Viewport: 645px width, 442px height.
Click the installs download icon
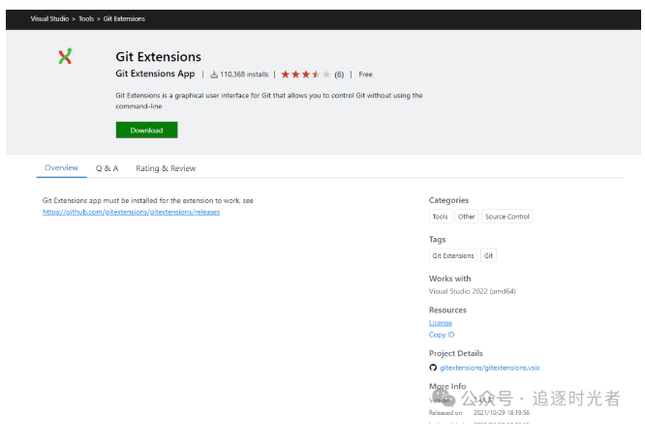(214, 74)
